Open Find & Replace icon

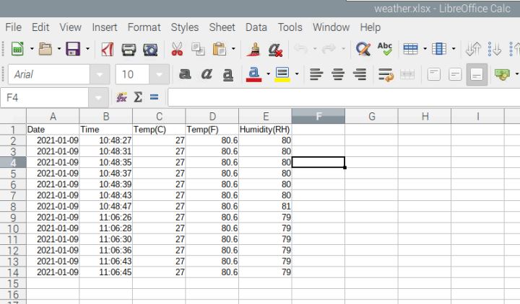[363, 49]
